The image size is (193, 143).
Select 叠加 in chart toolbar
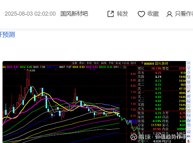82,63
